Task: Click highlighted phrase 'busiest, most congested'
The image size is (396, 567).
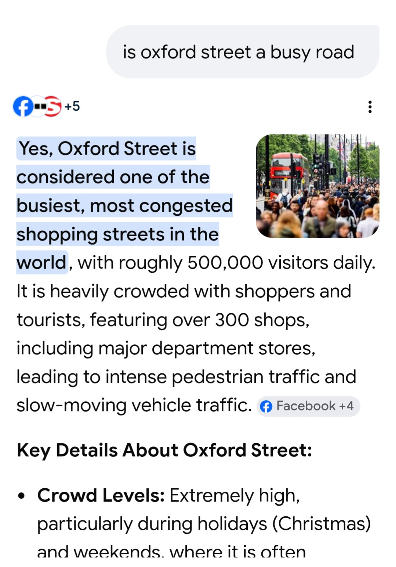Action: click(124, 205)
